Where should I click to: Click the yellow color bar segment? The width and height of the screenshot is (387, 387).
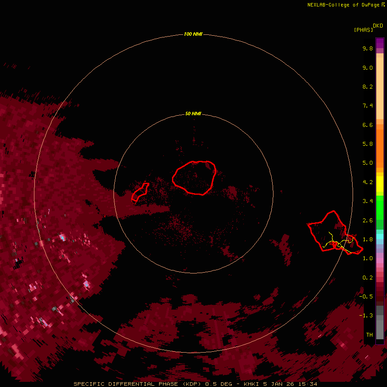[x=380, y=184]
